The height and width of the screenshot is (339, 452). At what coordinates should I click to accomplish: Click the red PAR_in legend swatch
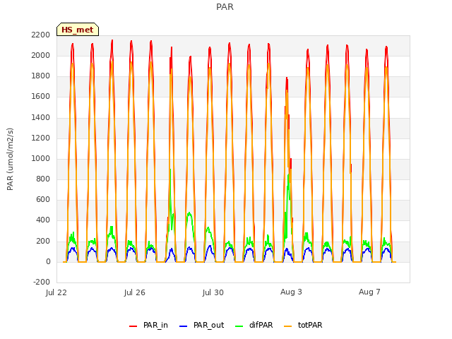pyautogui.click(x=133, y=326)
